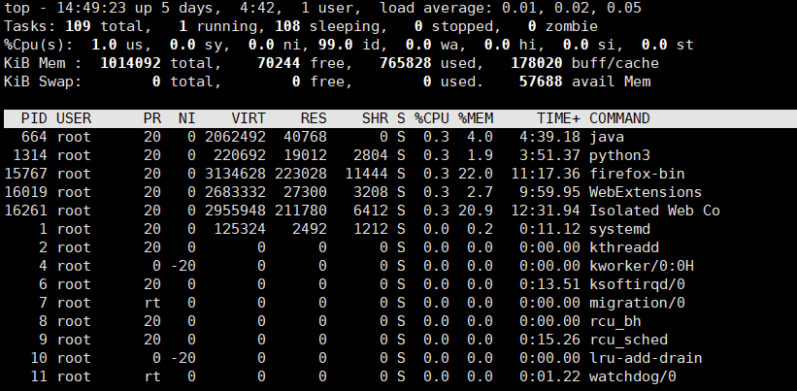This screenshot has height=391, width=797.
Task: Click the 108 sleeping tasks value
Action: tap(287, 26)
